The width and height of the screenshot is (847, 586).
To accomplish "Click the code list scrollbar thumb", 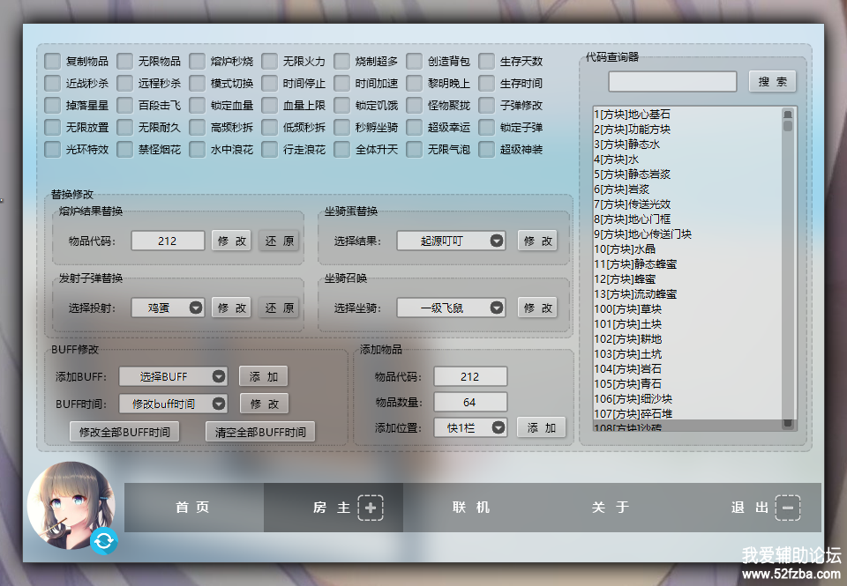I will pos(788,126).
